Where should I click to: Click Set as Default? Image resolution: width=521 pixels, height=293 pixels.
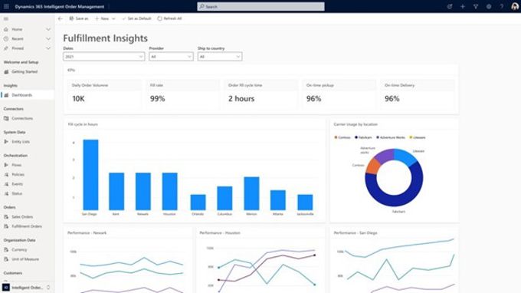136,18
